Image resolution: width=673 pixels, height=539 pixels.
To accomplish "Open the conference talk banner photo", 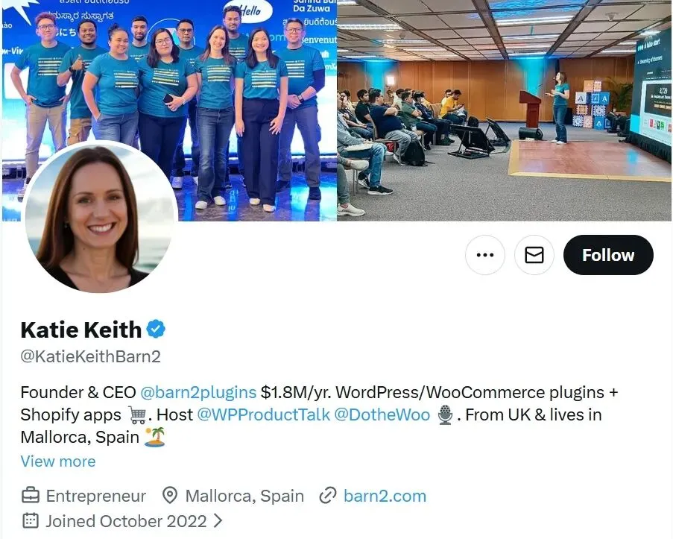I will point(505,110).
